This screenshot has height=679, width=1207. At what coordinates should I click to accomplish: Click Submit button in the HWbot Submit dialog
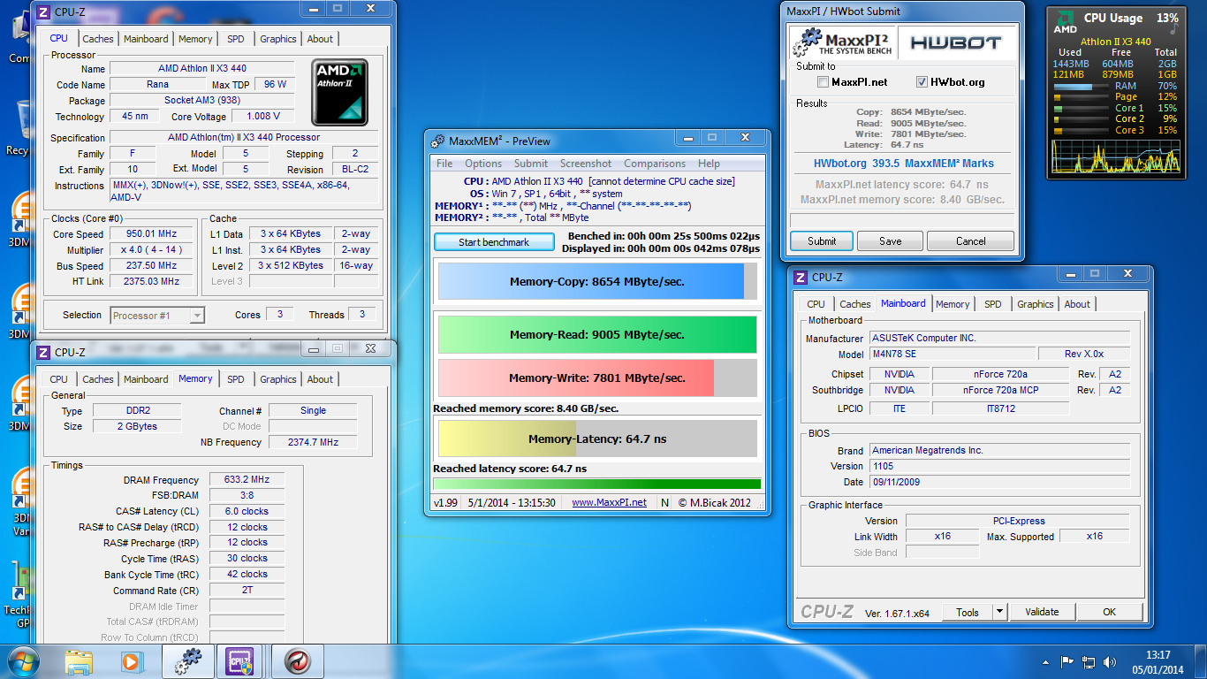click(x=822, y=241)
